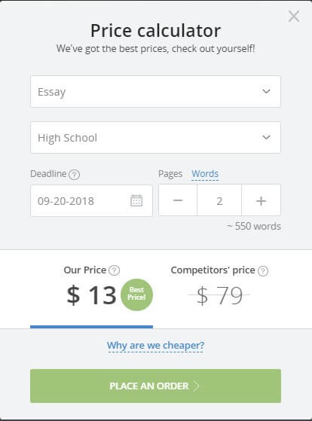Click the page quantity field showing 2
Viewport: 312px width, 421px height.
219,200
